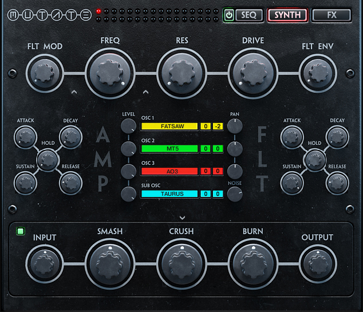Click the OSC 1 fine tune value -2
This screenshot has height=312, width=363.
218,126
